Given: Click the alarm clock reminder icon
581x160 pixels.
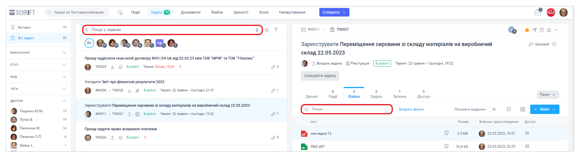Looking at the screenshot, I should click(542, 30).
